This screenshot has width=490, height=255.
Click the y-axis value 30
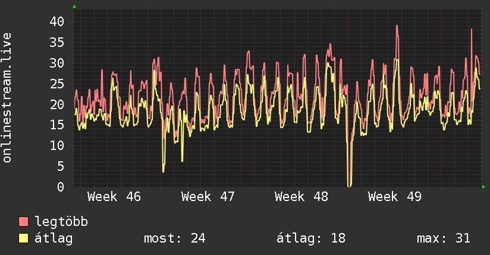coord(57,63)
